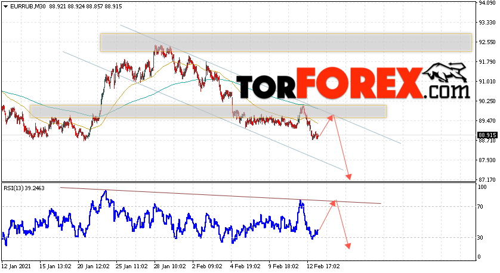
Task: Select the 92.550 price axis label
Action: pyautogui.click(x=487, y=42)
